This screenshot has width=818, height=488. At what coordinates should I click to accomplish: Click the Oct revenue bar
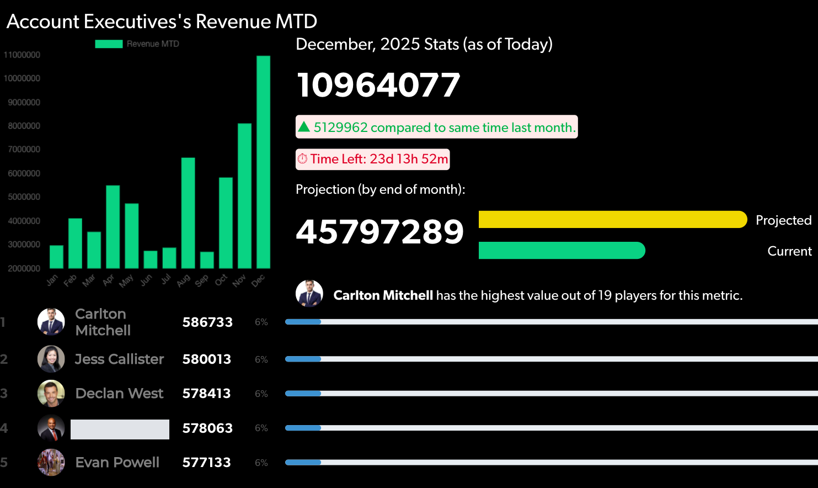[226, 223]
